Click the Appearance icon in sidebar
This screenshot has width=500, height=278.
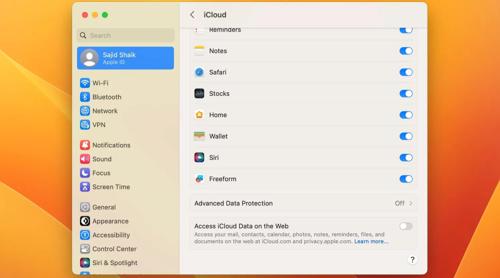coord(85,221)
